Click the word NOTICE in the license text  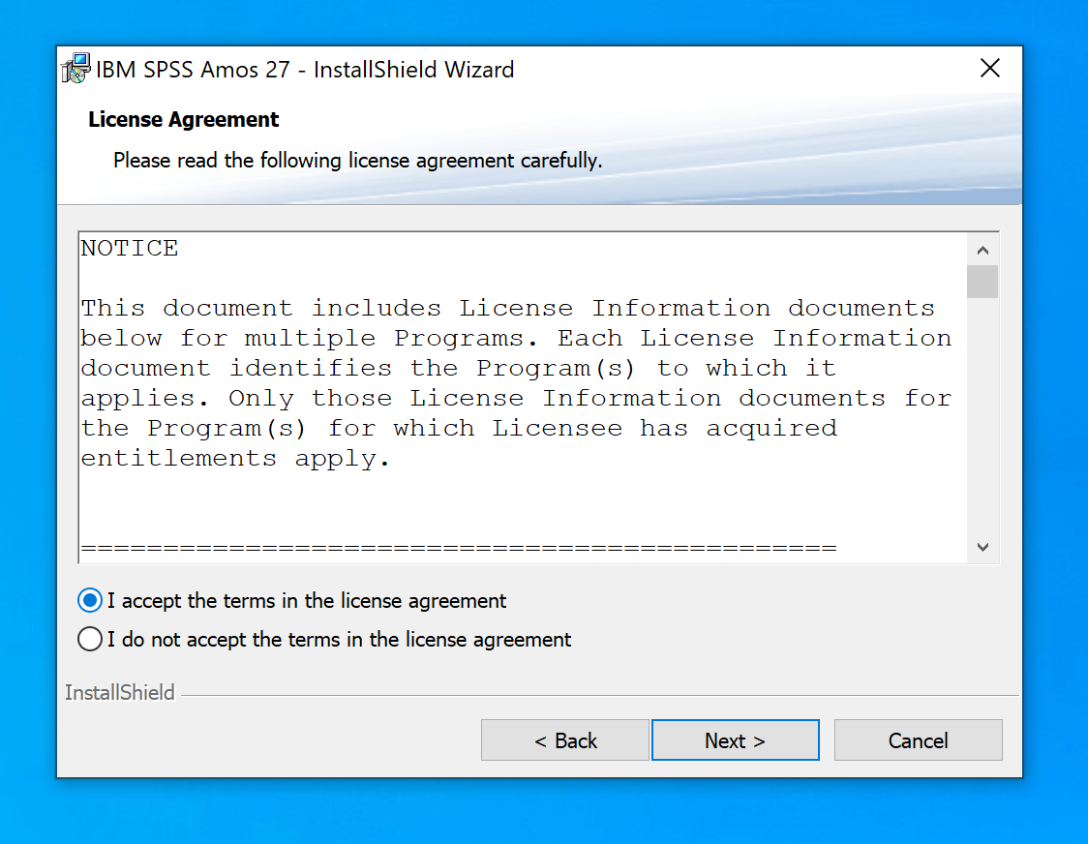click(130, 249)
